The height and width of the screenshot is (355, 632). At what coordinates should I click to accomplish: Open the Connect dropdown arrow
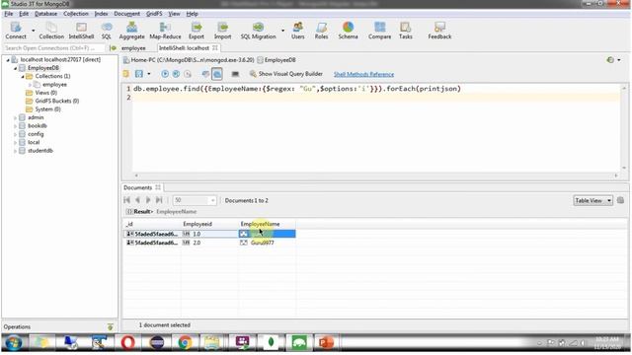point(33,31)
